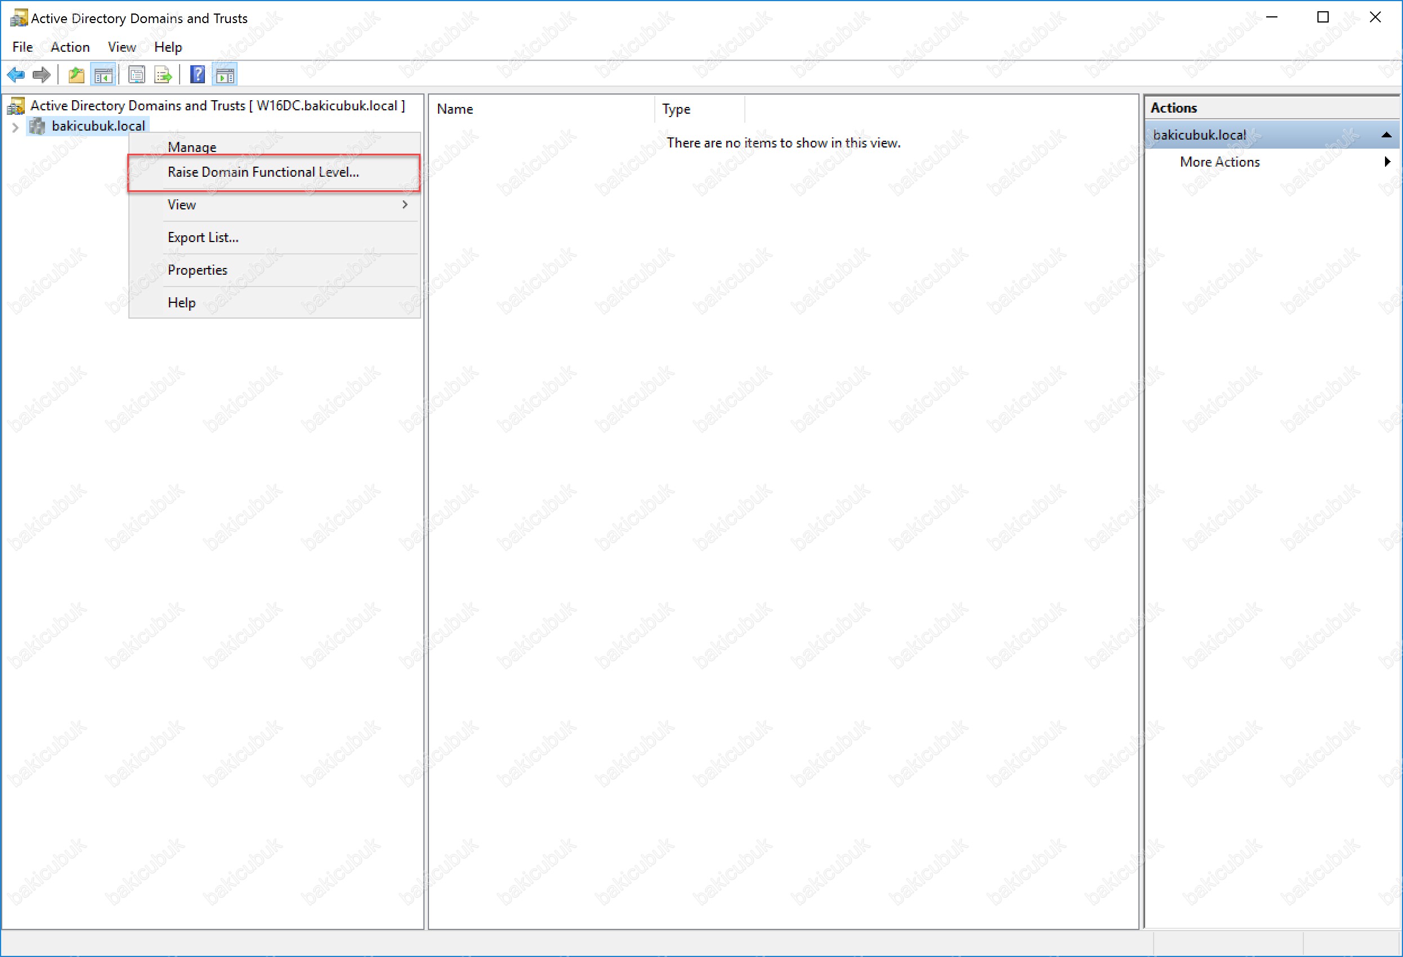Click bakicubuk.local header in Actions pane

tap(1271, 135)
